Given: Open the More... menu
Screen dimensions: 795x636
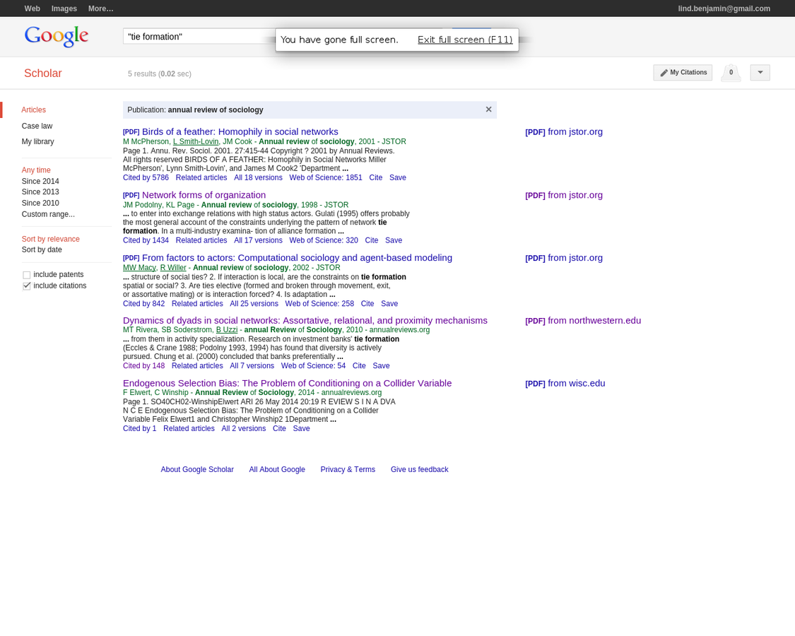Looking at the screenshot, I should tap(100, 8).
